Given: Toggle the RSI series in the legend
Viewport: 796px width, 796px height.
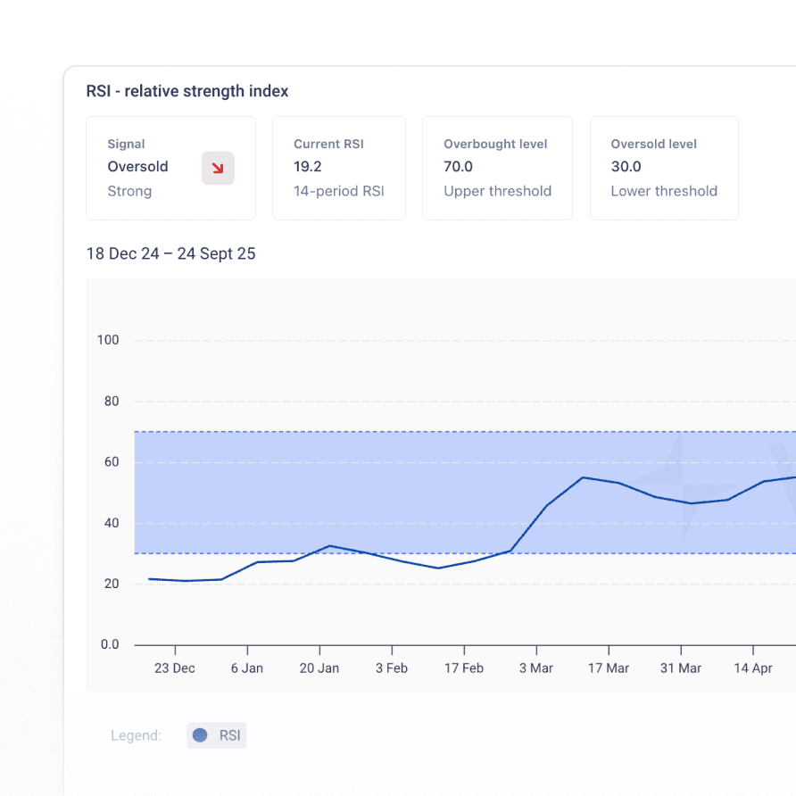Looking at the screenshot, I should click(217, 735).
